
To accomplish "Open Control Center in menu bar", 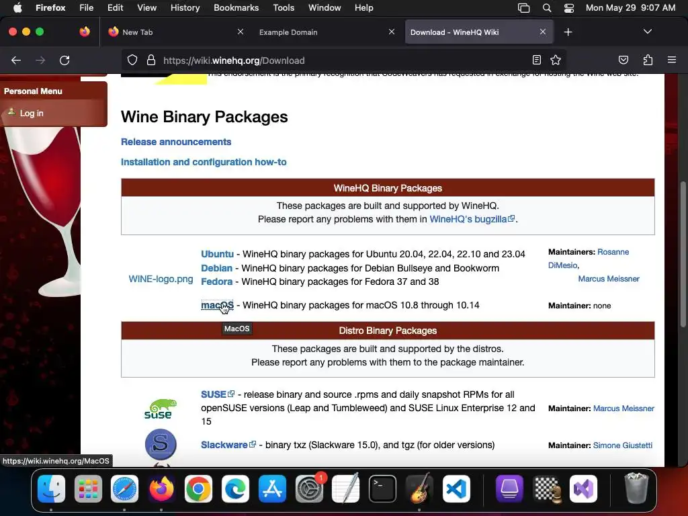I will 569,8.
